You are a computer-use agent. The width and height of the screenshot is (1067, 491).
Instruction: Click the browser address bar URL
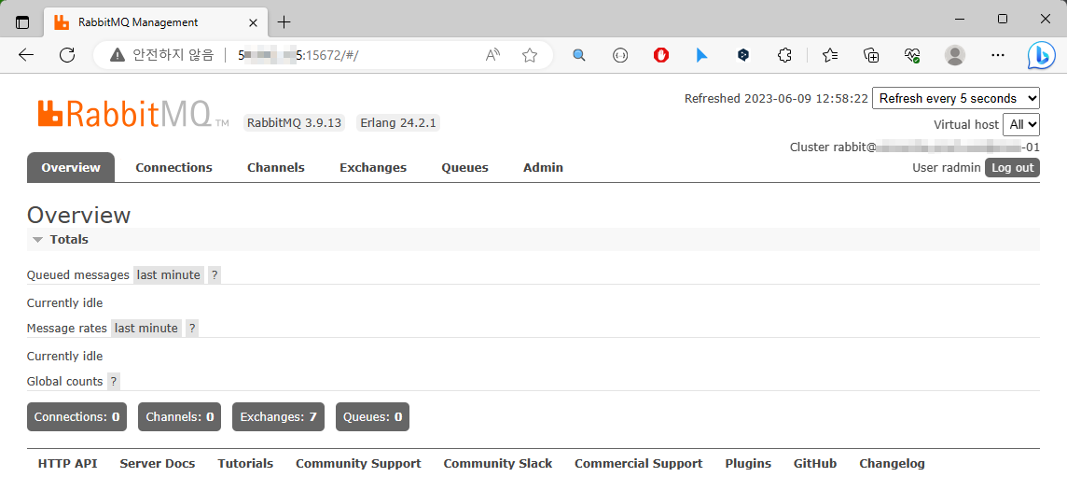point(298,55)
